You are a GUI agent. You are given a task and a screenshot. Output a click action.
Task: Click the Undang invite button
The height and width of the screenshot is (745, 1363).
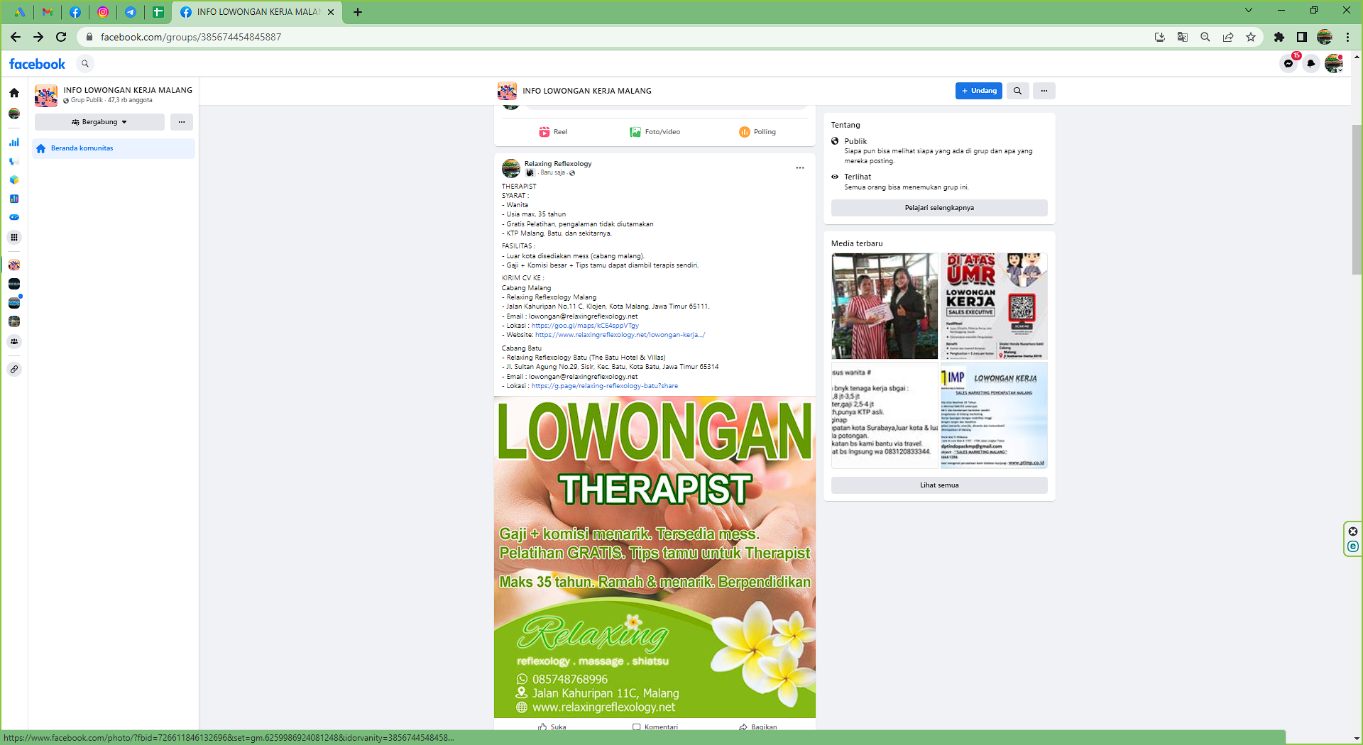coord(979,91)
